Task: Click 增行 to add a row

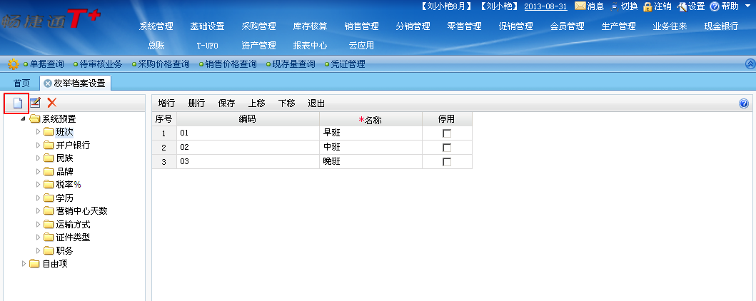Action: tap(166, 103)
